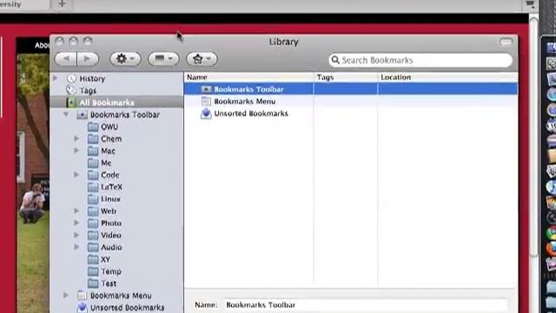Click the LaTeX folder icon
Image resolution: width=556 pixels, height=313 pixels.
pos(93,187)
